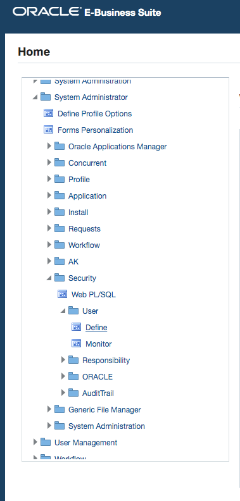Expand the AuditTrail folder arrow
Image resolution: width=240 pixels, height=501 pixels.
[63, 393]
